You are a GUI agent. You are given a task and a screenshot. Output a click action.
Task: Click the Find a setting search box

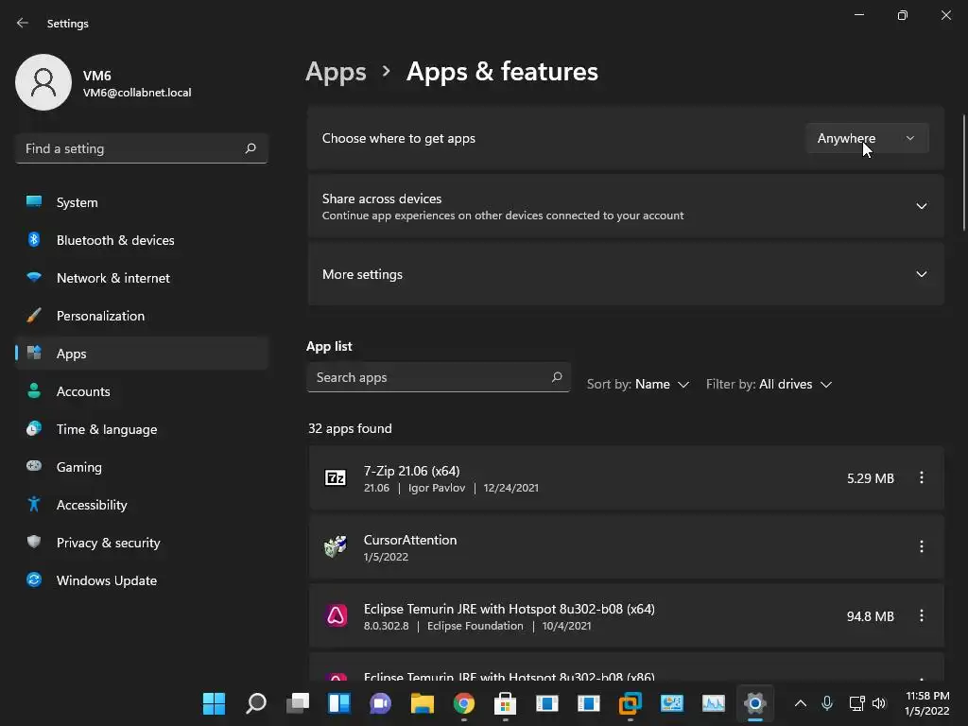pos(142,148)
